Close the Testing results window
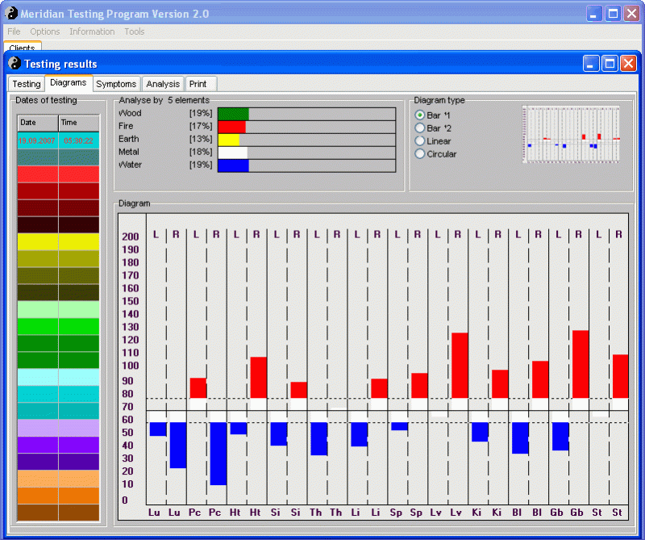Viewport: 645px width, 540px height. pyautogui.click(x=628, y=64)
